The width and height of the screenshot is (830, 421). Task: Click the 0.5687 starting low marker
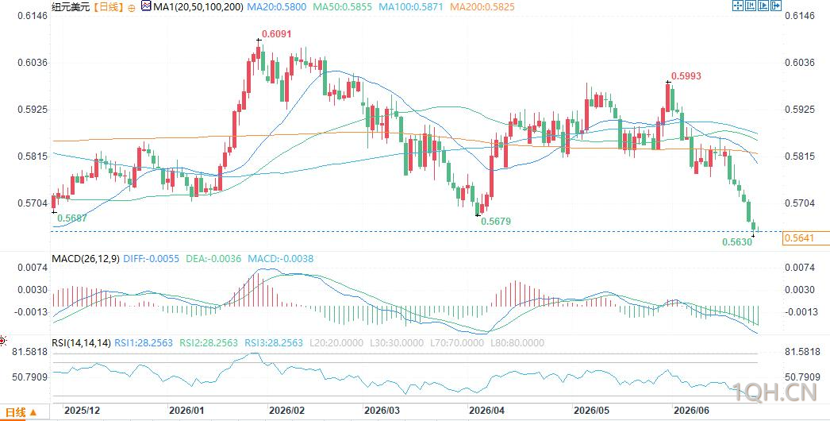(72, 218)
